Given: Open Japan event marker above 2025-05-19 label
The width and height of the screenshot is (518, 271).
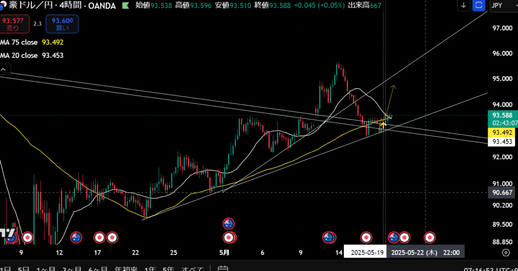Looking at the screenshot, I should point(366,237).
